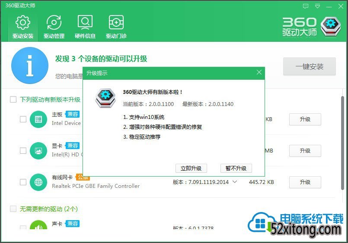Click the driver list vertical scrollbar
Image resolution: width=348 pixels, height=243 pixels.
[342, 143]
